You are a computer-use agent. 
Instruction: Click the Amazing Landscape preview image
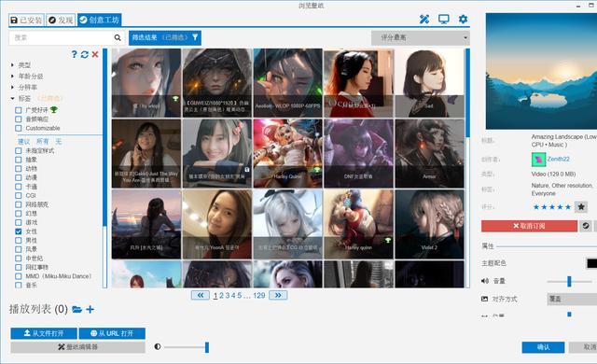(541, 71)
